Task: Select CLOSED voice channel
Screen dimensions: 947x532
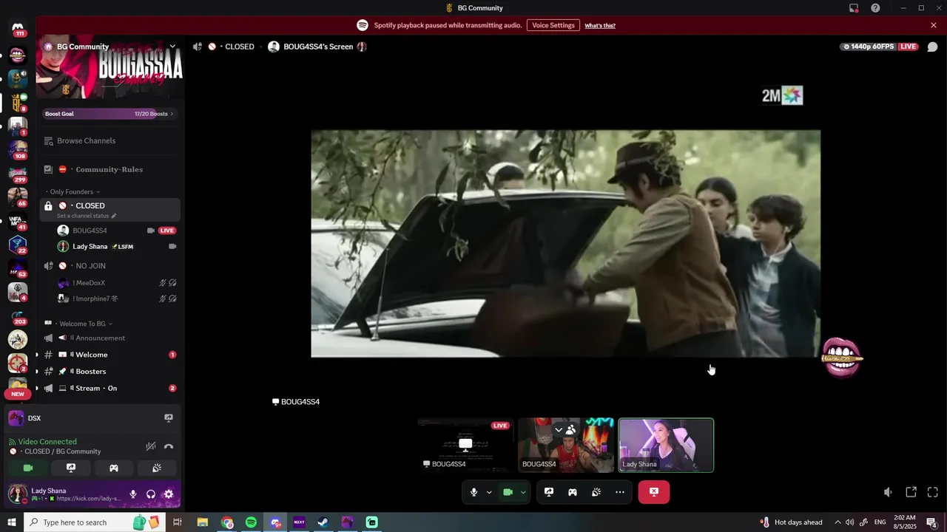Action: (109, 209)
